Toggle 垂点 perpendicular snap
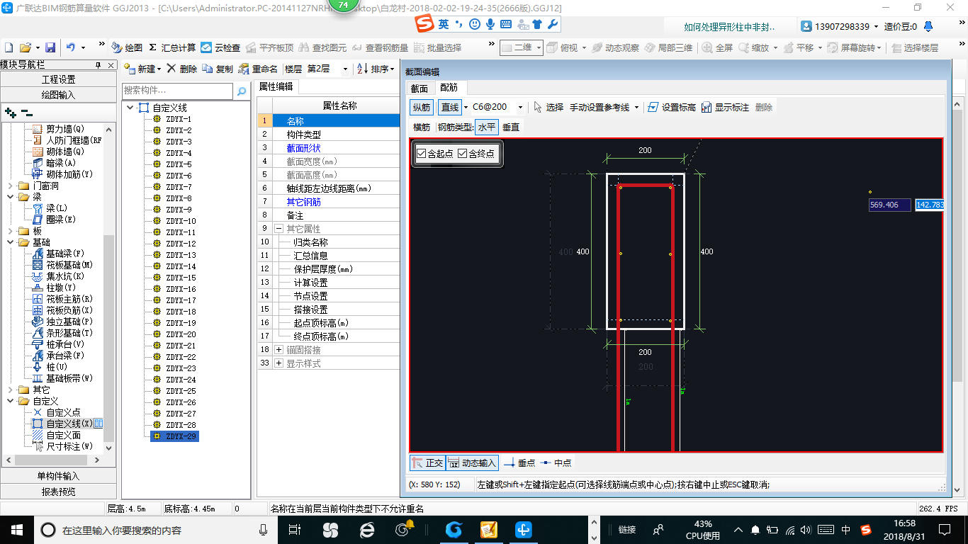The width and height of the screenshot is (968, 544). click(519, 463)
